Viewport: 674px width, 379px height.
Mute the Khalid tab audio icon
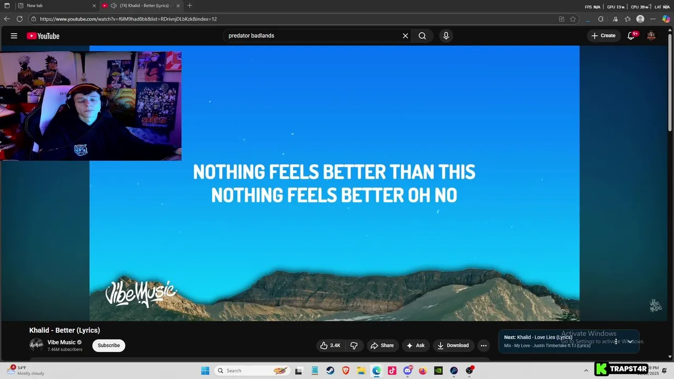113,6
